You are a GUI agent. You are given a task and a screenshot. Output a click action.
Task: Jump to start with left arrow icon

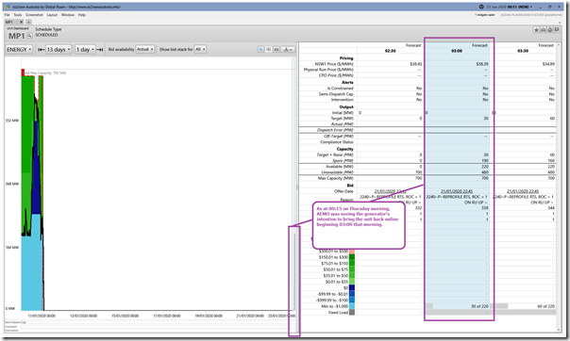[42, 49]
